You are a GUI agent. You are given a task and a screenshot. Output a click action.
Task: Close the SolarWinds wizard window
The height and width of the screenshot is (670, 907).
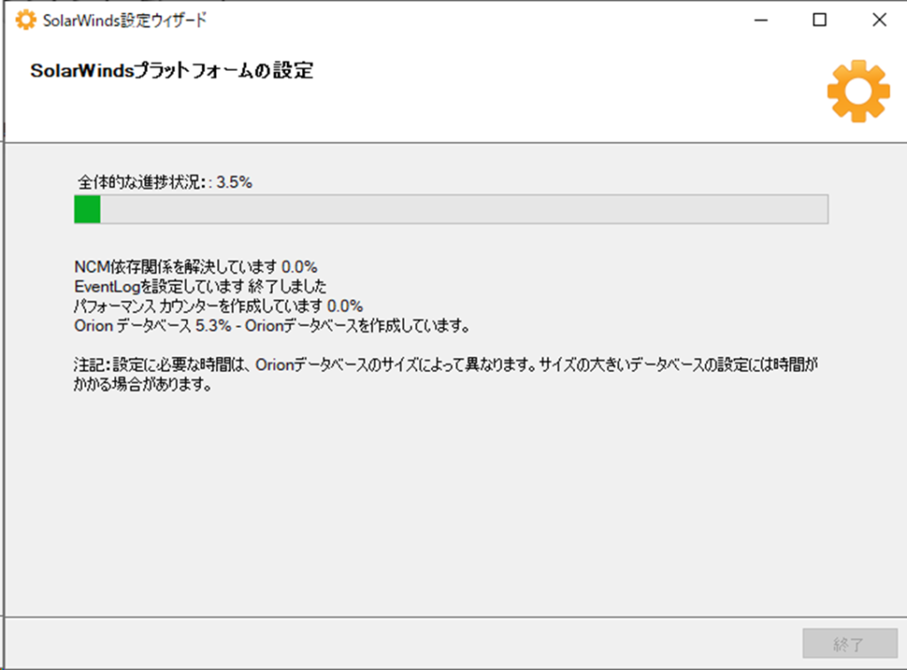pyautogui.click(x=880, y=20)
